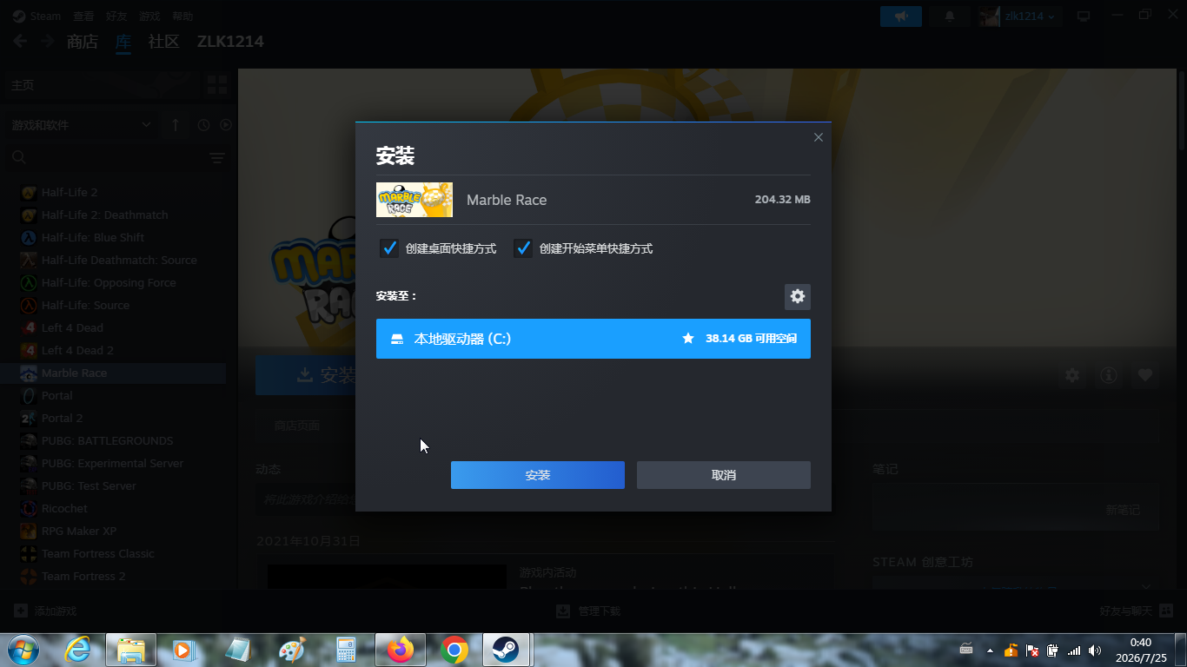The image size is (1187, 667).
Task: Open Chrome from the taskbar
Action: click(454, 650)
